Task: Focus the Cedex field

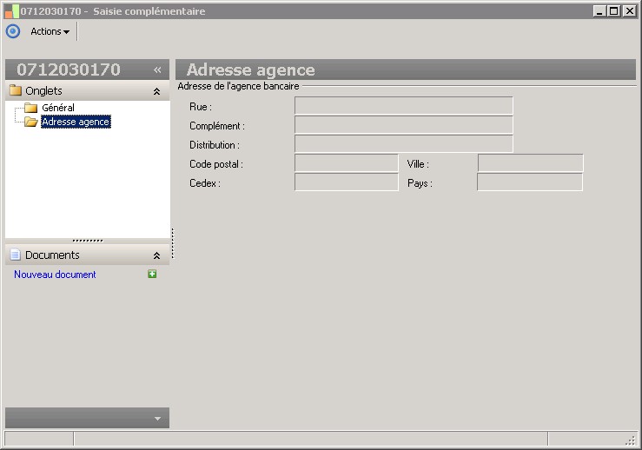Action: [347, 182]
